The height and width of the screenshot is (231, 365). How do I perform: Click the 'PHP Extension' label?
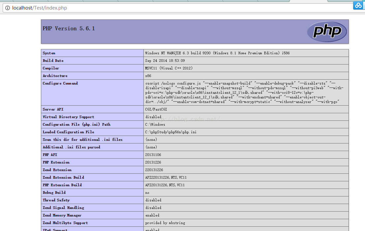tap(56, 163)
